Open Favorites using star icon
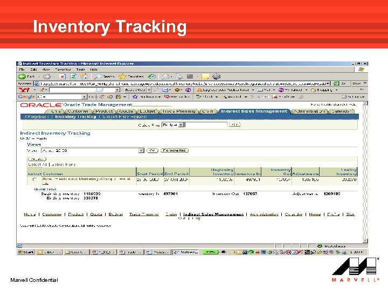The image size is (388, 291). pyautogui.click(x=122, y=77)
